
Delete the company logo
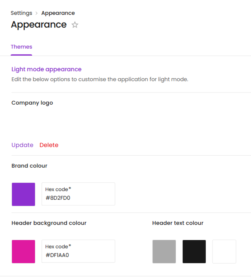[x=49, y=145]
